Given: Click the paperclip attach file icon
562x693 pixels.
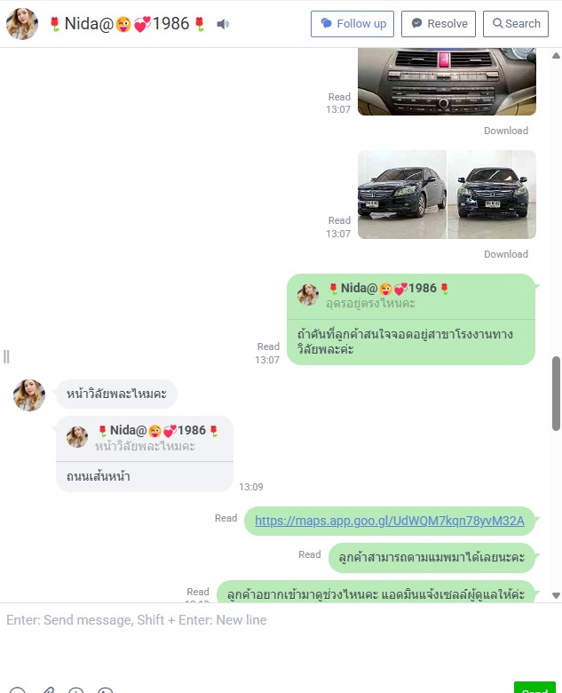Looking at the screenshot, I should point(48,690).
